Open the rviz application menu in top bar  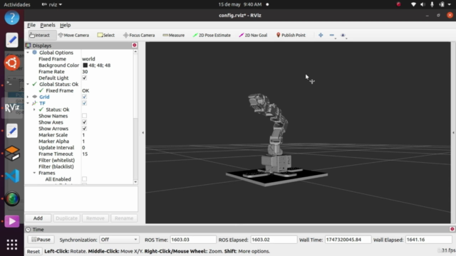pos(52,4)
